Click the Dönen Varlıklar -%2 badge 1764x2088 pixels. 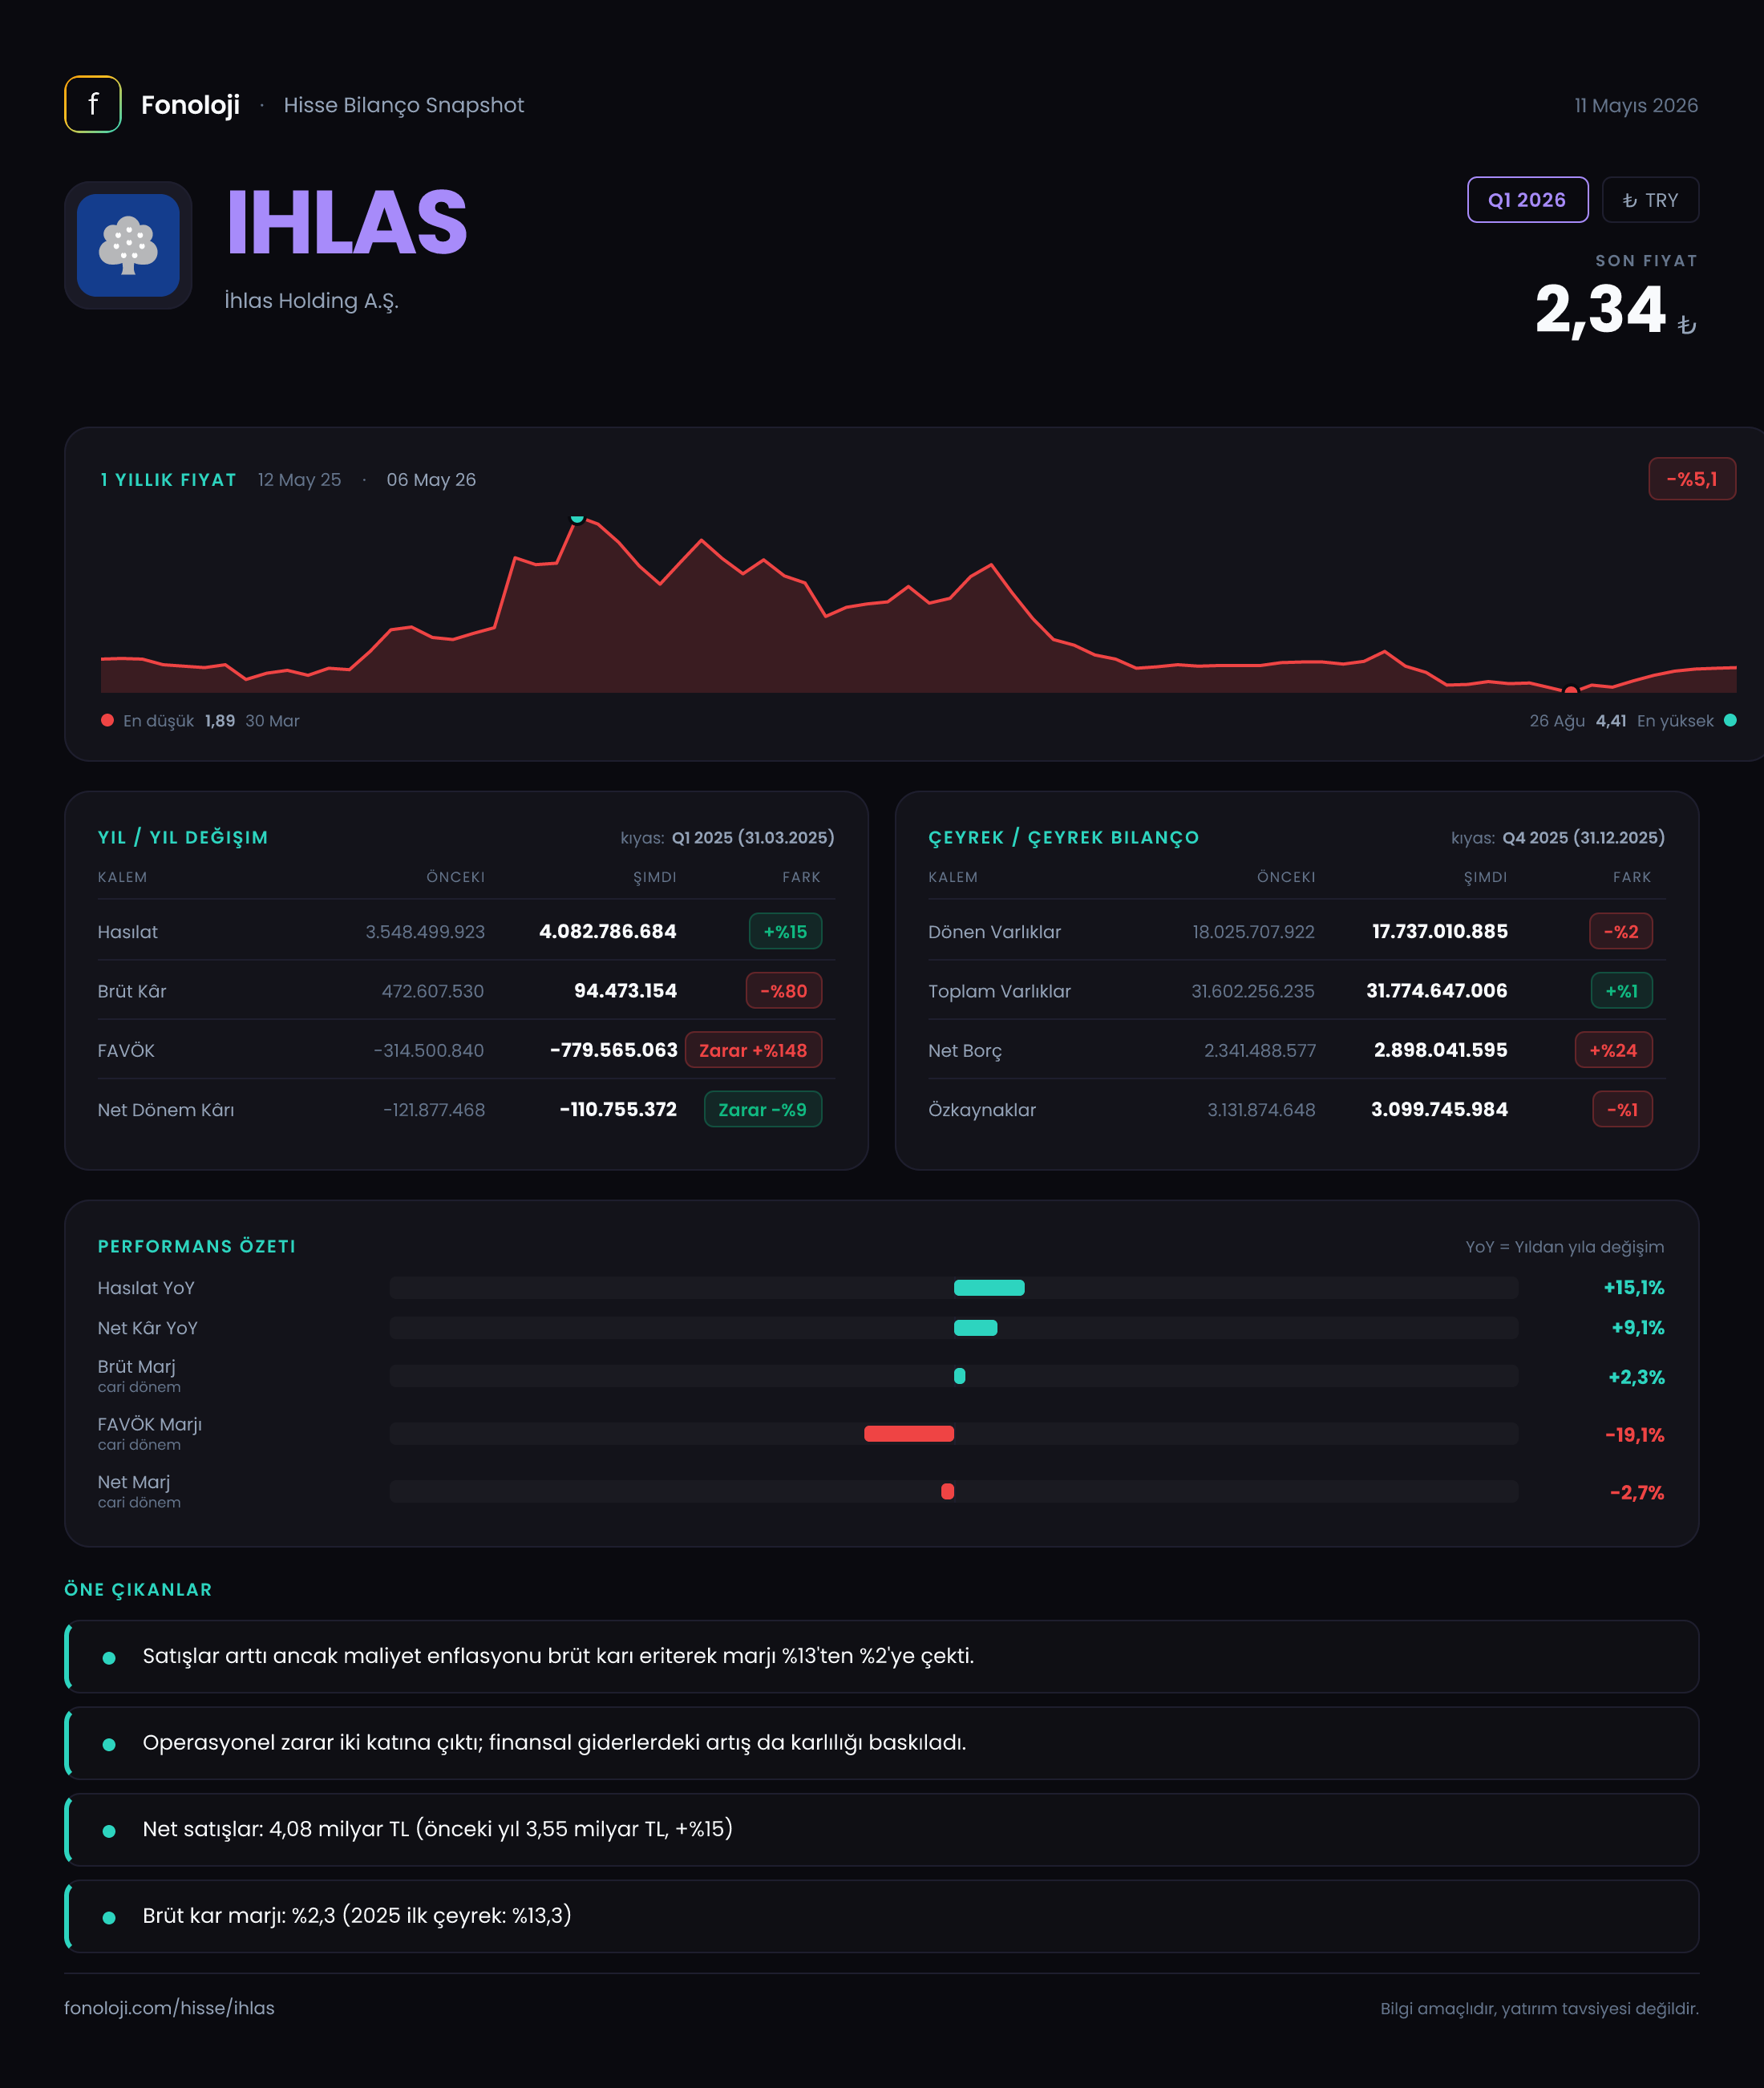(1621, 931)
